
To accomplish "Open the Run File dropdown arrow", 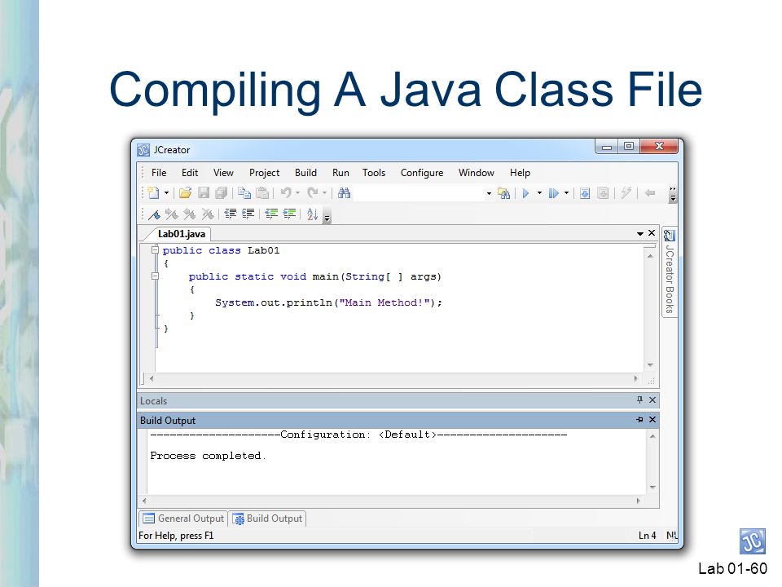I will pyautogui.click(x=567, y=193).
